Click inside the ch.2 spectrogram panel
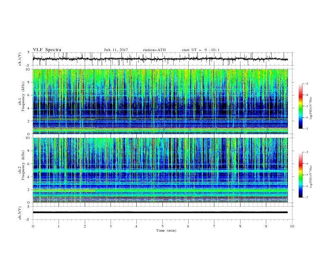This screenshot has height=254, width=329. [x=160, y=170]
